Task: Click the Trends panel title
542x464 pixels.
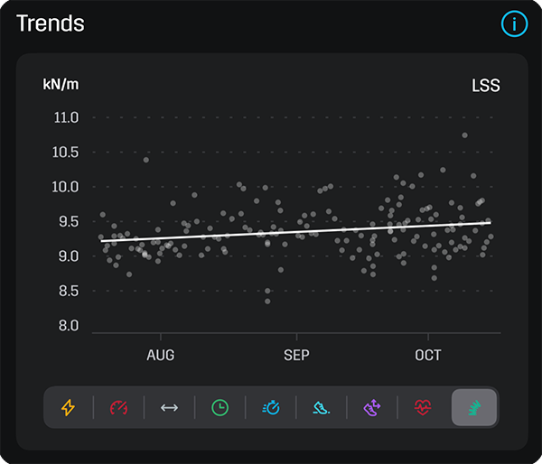Action: [x=50, y=23]
